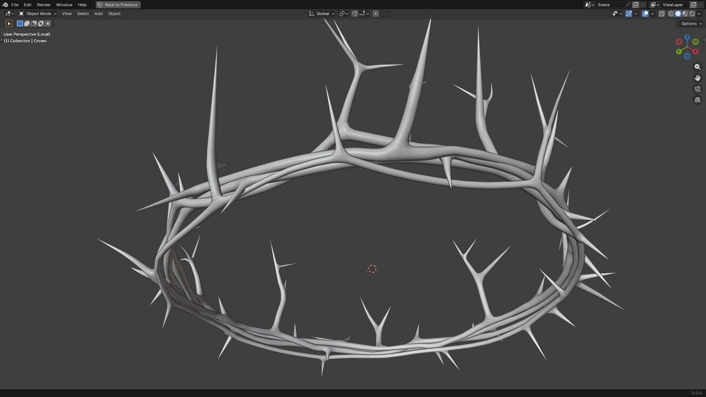Image resolution: width=706 pixels, height=397 pixels.
Task: Open the Global transform orientation dropdown
Action: point(322,14)
